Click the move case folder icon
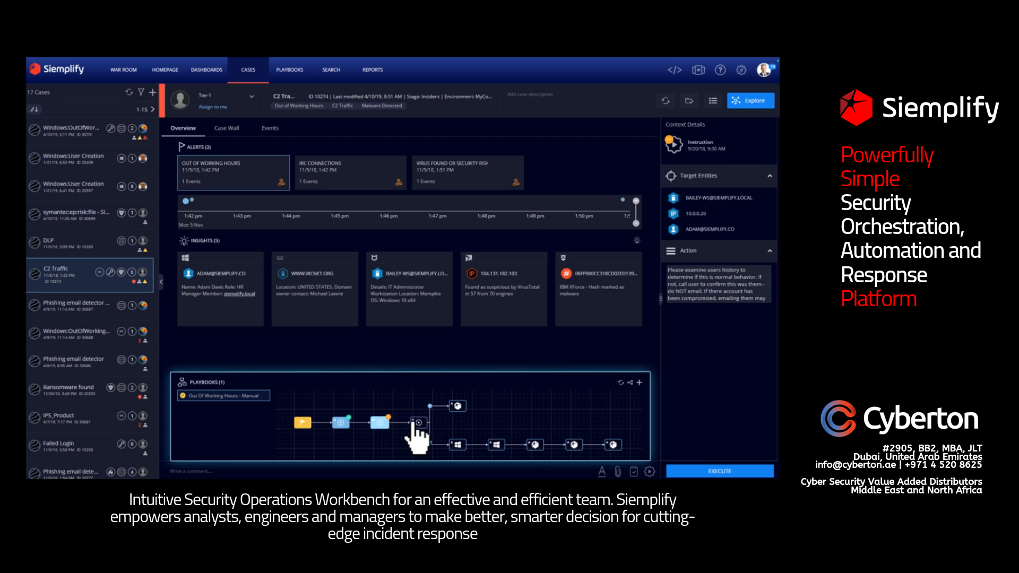 (x=689, y=101)
